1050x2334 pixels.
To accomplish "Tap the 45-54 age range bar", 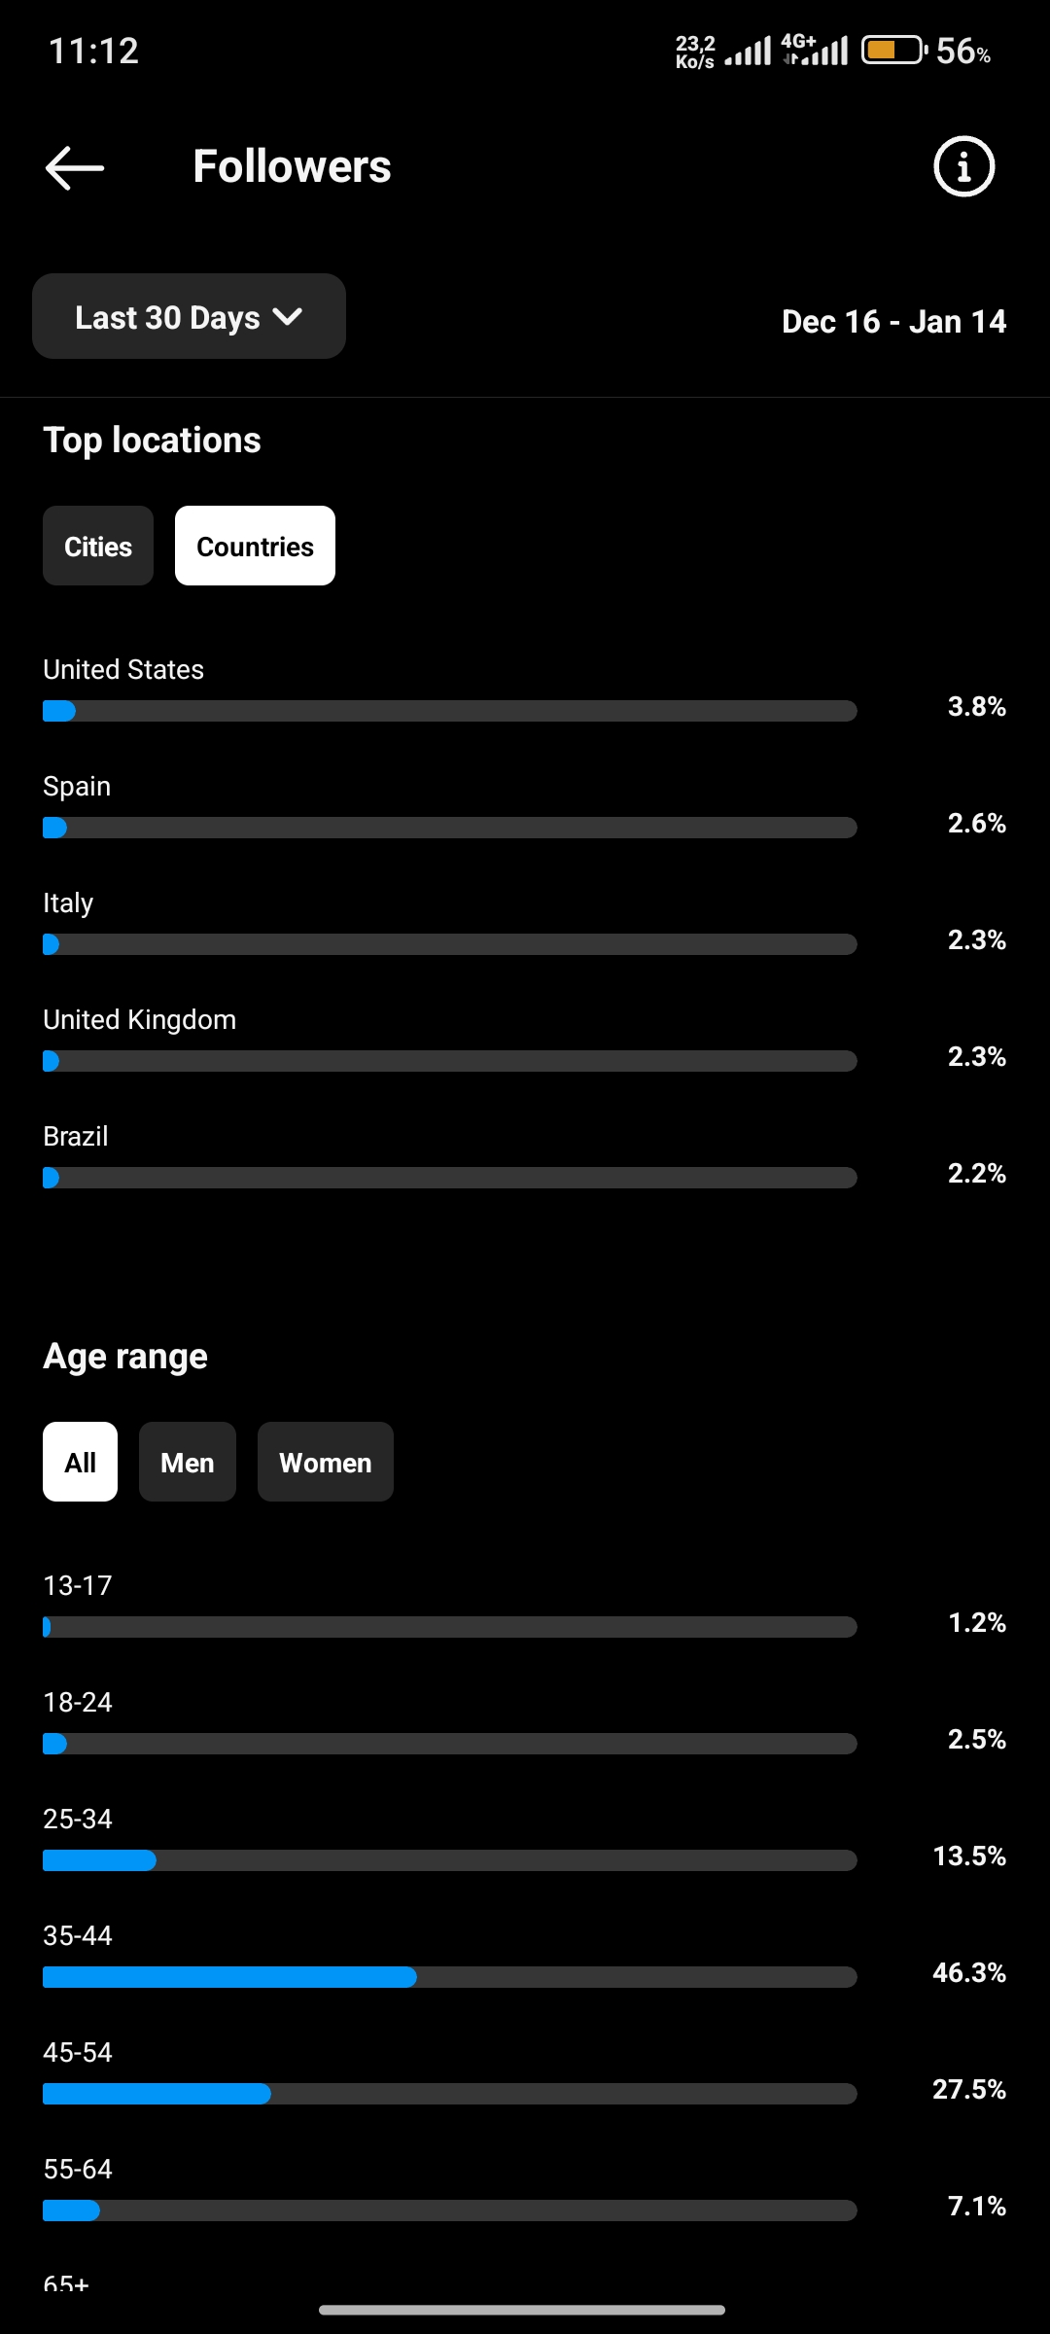I will (450, 2094).
